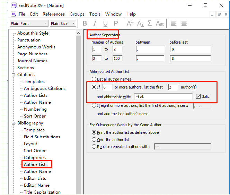This screenshot has width=230, height=195.
Task: Apply Small Caps formatting icon
Action: point(160,23)
